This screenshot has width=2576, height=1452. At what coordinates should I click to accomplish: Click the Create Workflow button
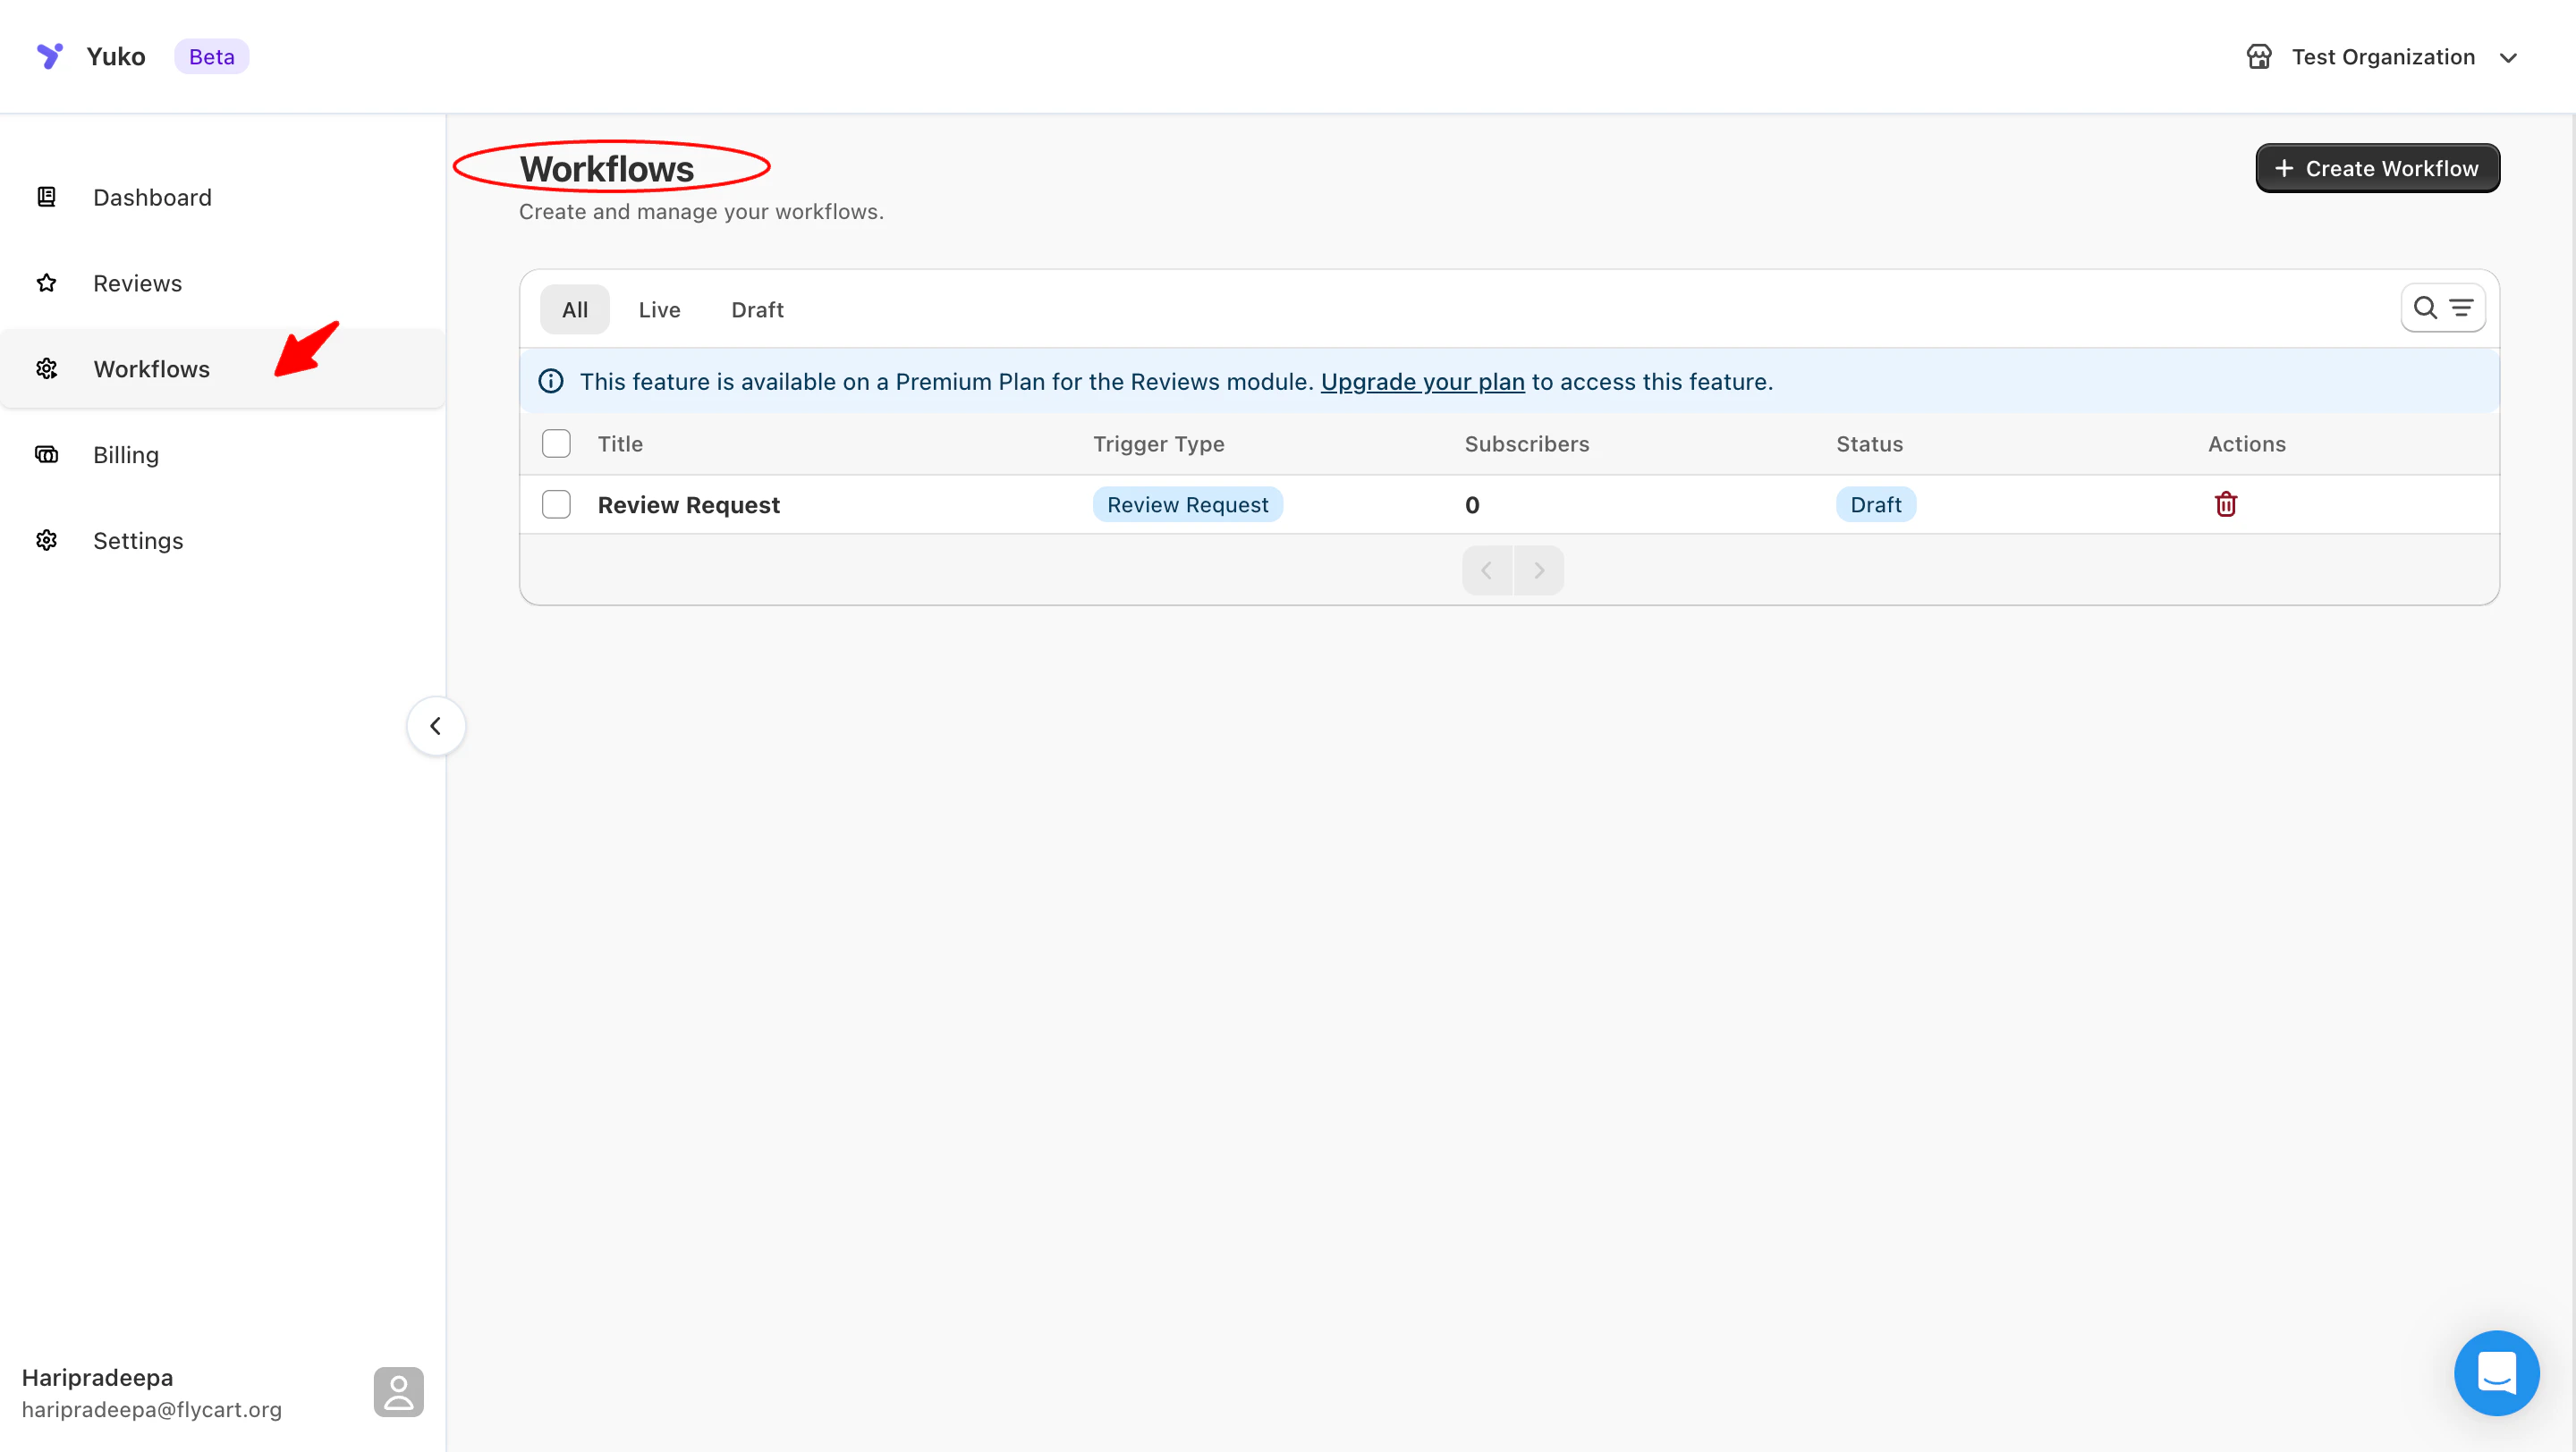2377,168
